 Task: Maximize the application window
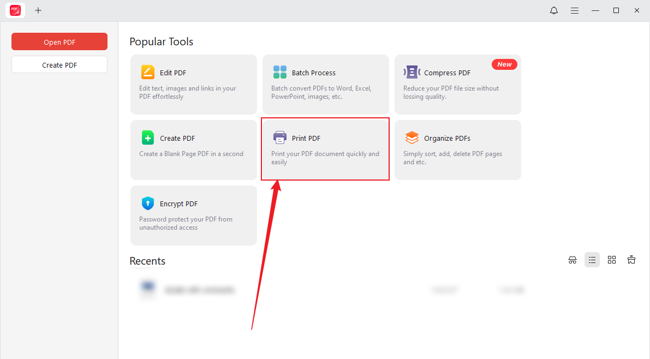point(616,10)
